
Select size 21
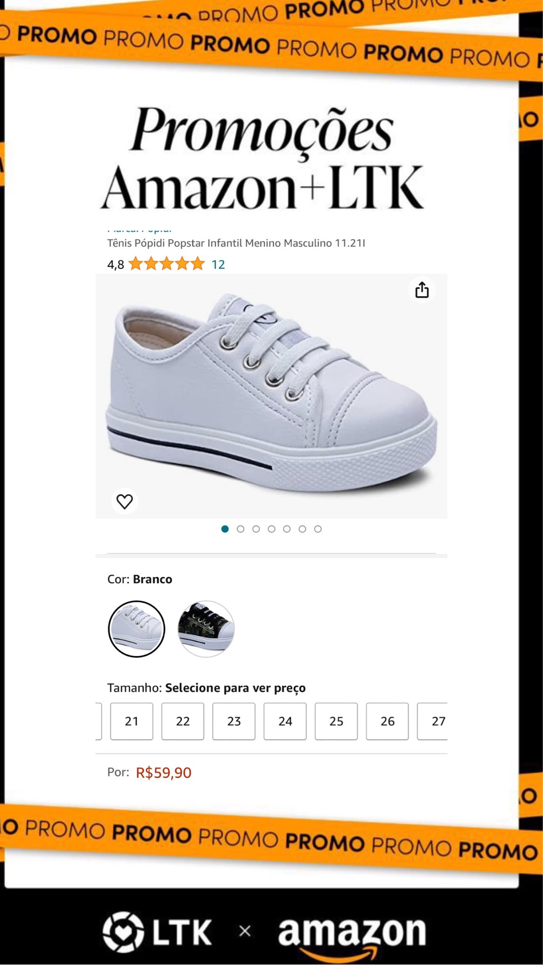point(132,721)
